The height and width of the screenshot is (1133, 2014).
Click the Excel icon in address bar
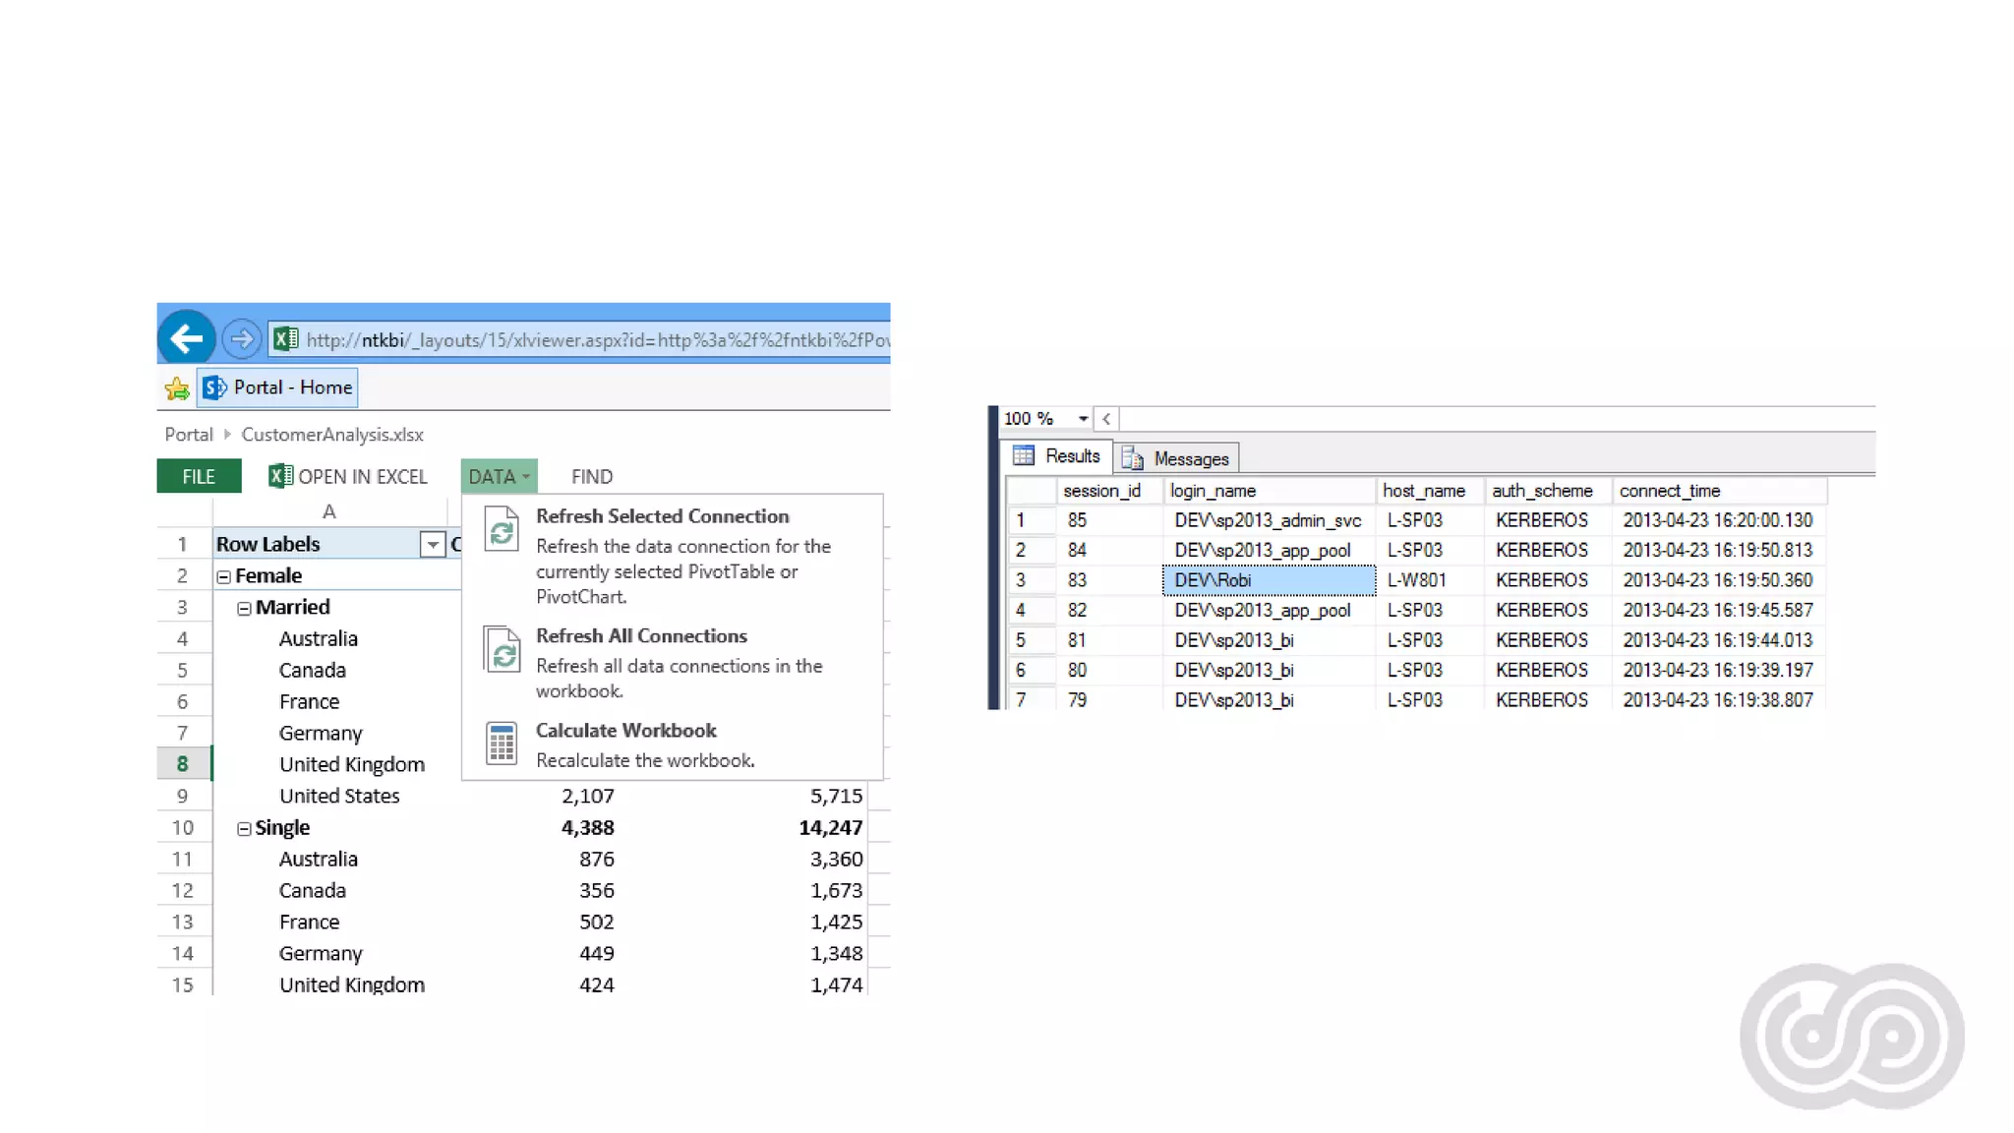[286, 339]
